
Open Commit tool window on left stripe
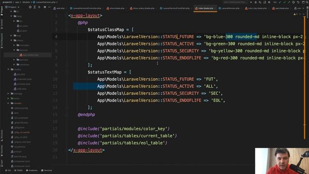2,24
